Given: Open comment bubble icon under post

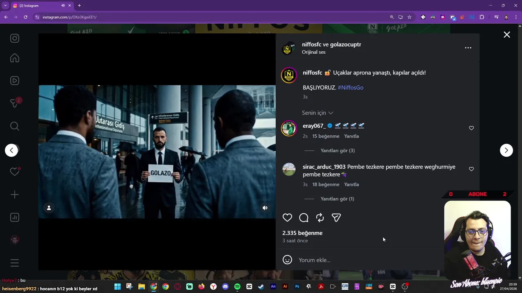Looking at the screenshot, I should pyautogui.click(x=304, y=218).
